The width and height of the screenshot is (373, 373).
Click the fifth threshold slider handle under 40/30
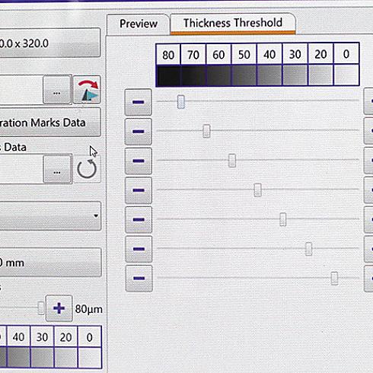(283, 219)
